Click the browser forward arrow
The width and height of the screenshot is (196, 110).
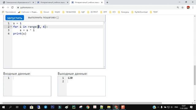(x=8, y=7)
